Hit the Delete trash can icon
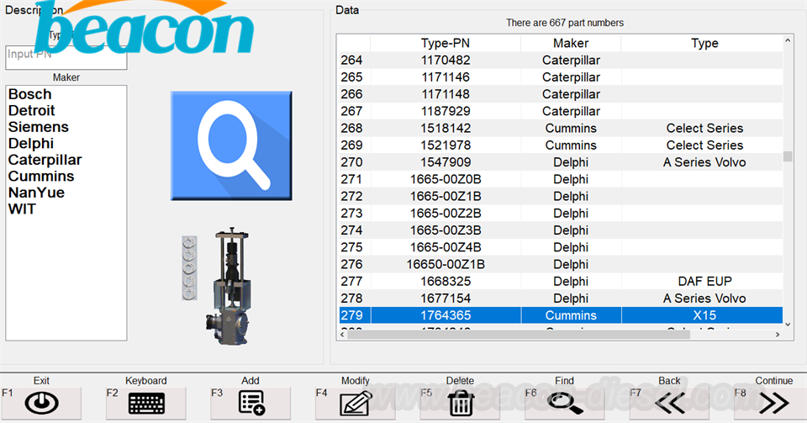This screenshot has width=807, height=423. [460, 404]
